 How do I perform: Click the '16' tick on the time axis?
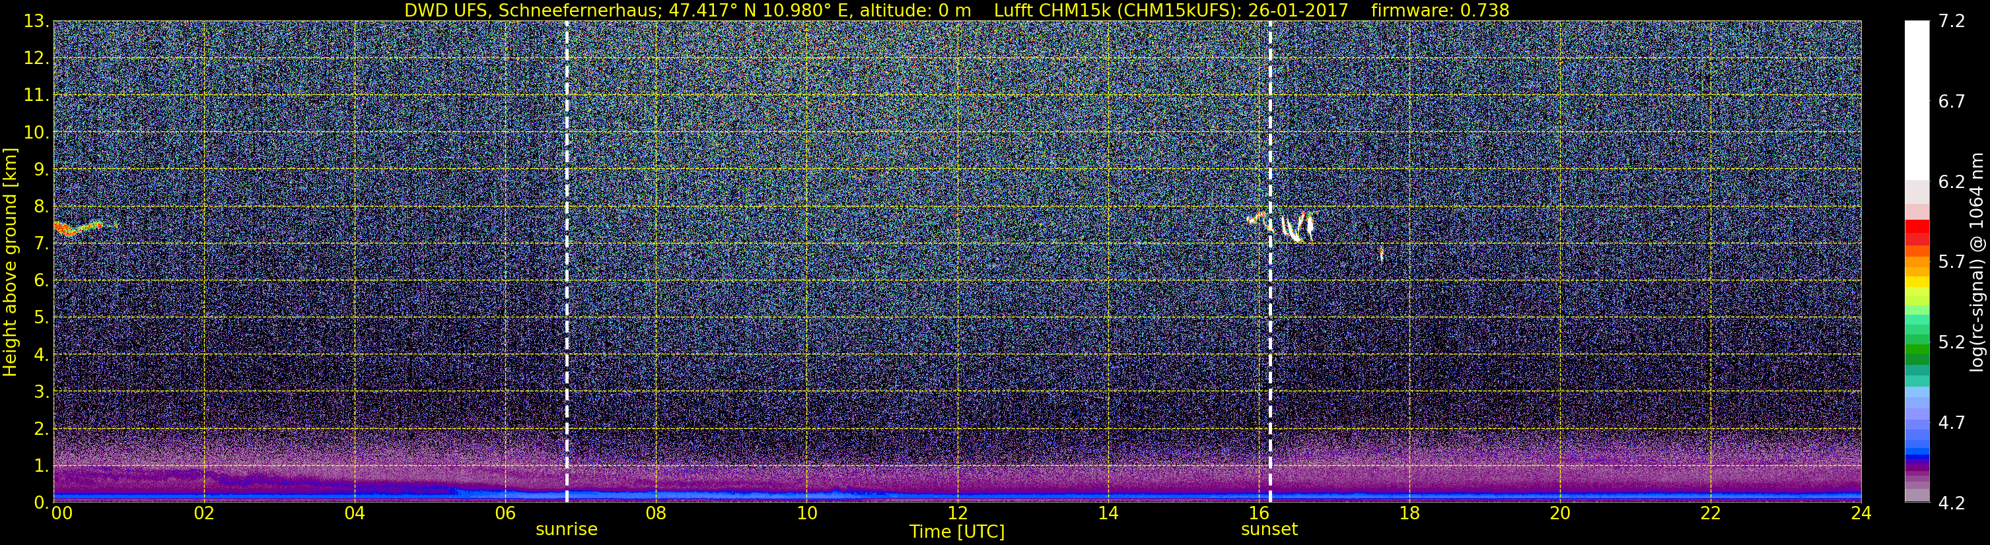tap(1258, 513)
